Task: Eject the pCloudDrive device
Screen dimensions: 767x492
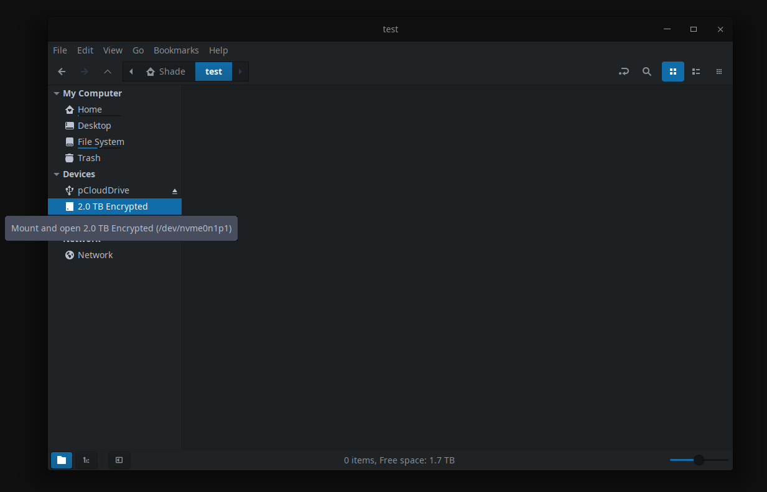Action: click(x=174, y=190)
